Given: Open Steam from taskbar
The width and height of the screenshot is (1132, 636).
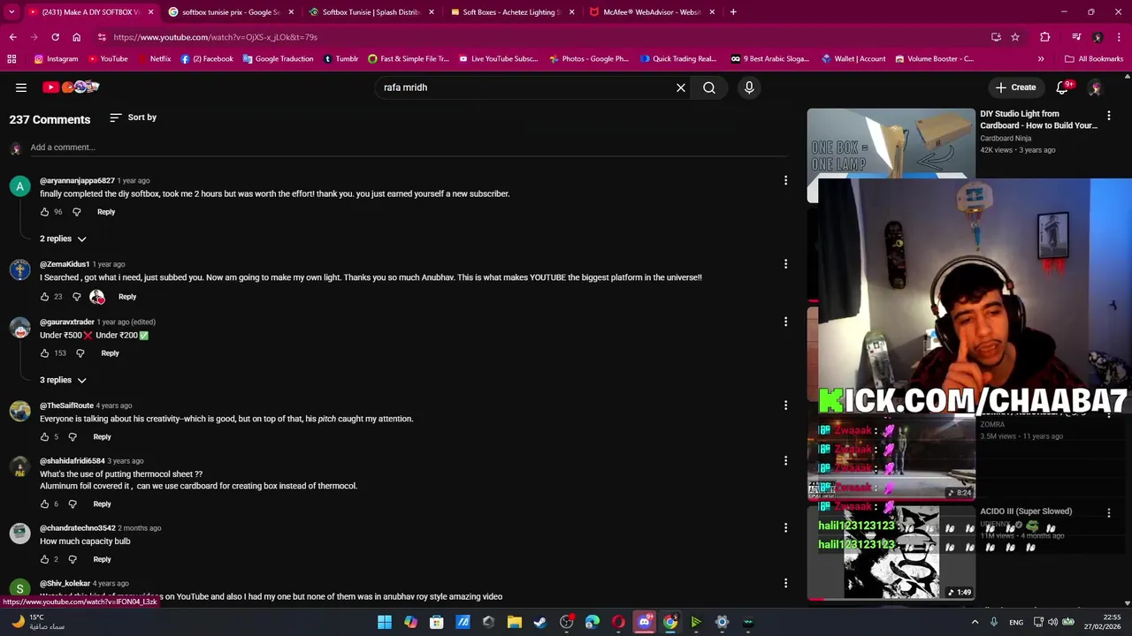Looking at the screenshot, I should coord(540,623).
